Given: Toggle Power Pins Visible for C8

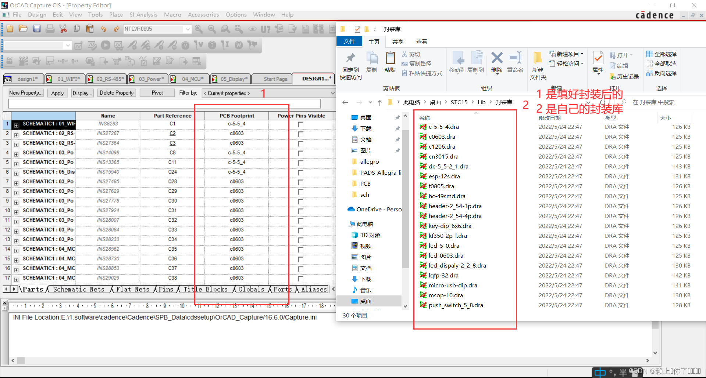Looking at the screenshot, I should coord(300,153).
